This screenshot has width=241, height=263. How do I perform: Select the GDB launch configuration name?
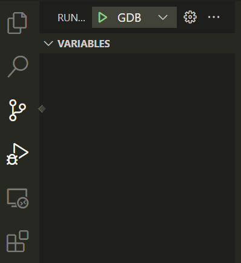point(129,18)
